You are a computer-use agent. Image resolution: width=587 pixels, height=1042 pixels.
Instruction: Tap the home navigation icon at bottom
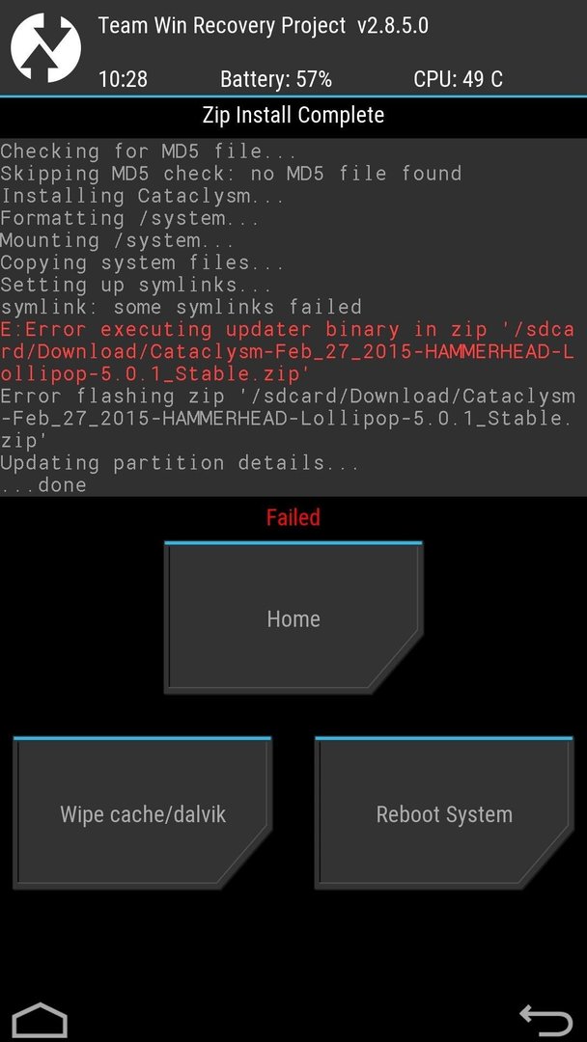coord(40,1021)
